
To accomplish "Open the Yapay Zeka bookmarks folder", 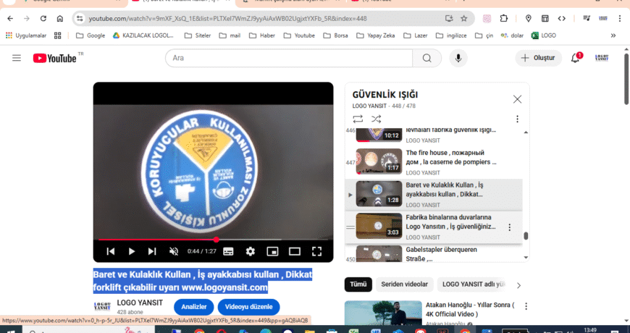I will click(376, 35).
